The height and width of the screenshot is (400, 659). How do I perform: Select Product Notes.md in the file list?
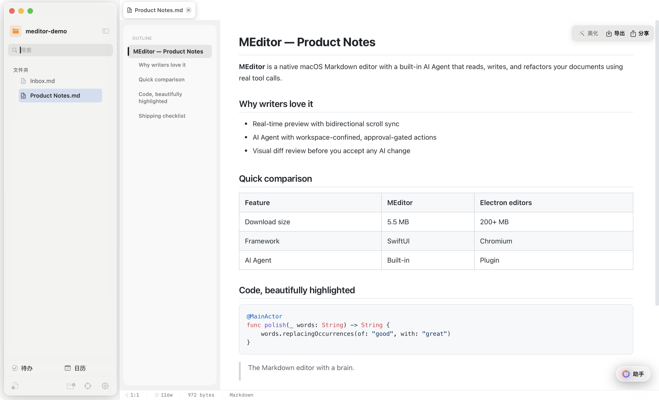point(60,96)
